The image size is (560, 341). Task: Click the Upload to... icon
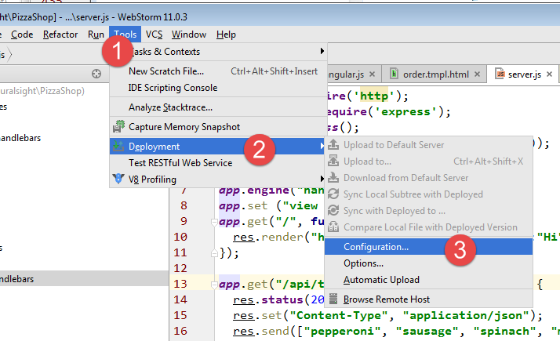pos(333,161)
